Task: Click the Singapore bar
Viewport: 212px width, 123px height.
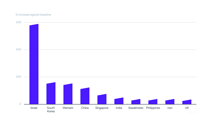Action: (x=102, y=99)
